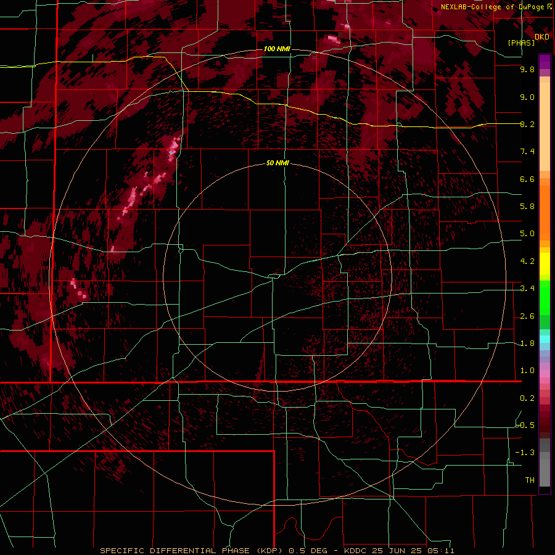Image resolution: width=555 pixels, height=555 pixels.
Task: Click the 8.2 scale value
Action: coord(527,124)
